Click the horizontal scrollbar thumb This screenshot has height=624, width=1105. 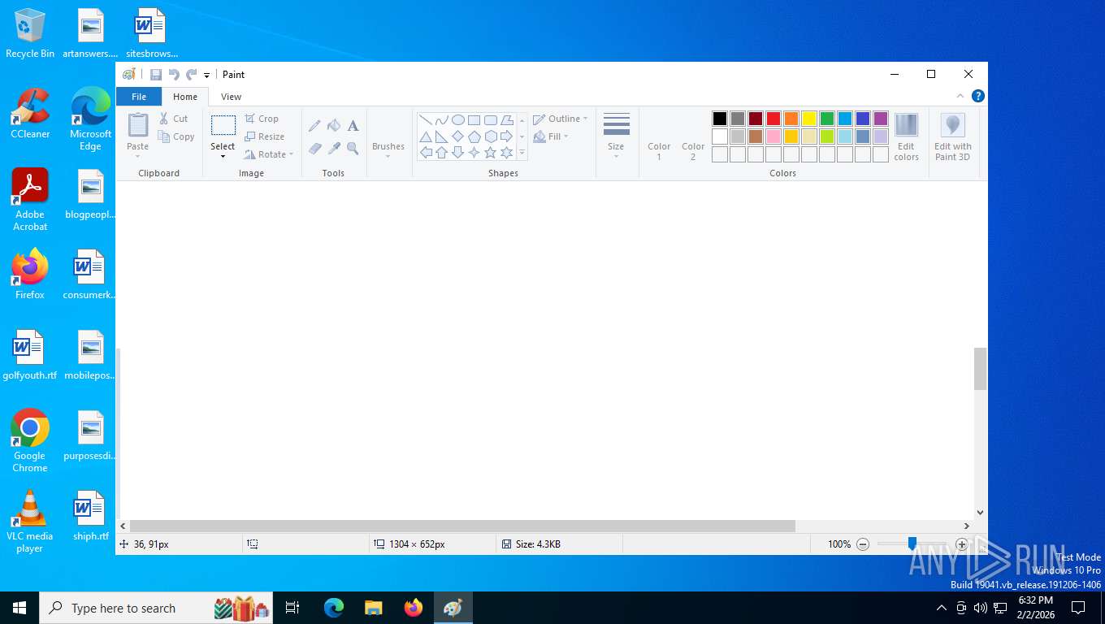click(x=462, y=526)
